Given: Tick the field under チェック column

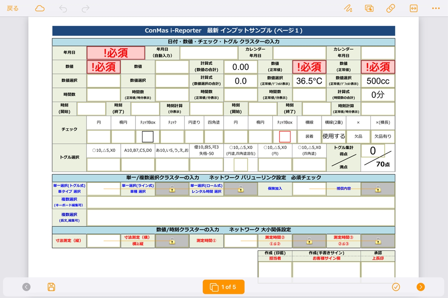Looking at the screenshot, I should [x=172, y=136].
